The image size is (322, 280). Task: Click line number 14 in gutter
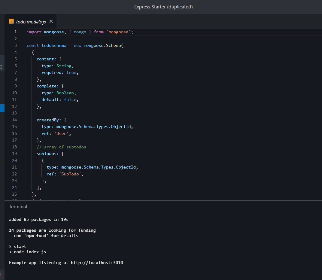click(x=14, y=120)
